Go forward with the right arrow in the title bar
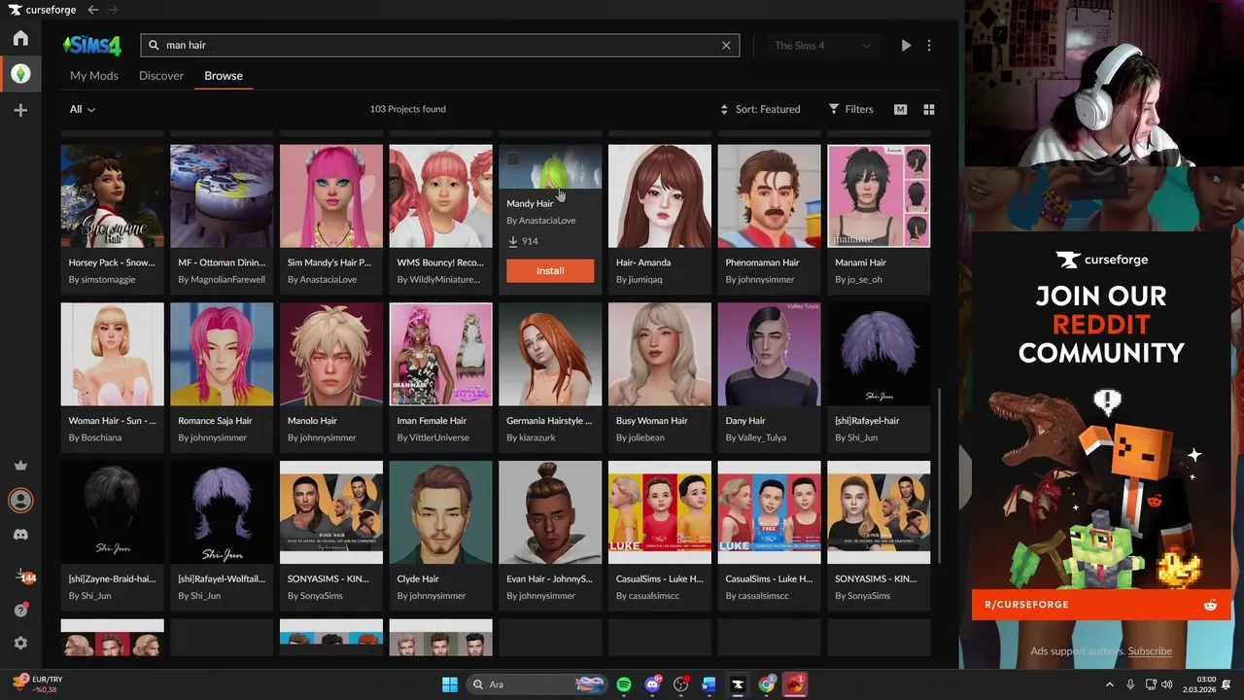The width and height of the screenshot is (1244, 700). 114,10
